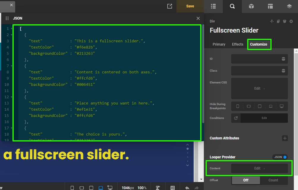Toggle the Looper Provider JSON switch
Screen dimensions: 298x190
[x=280, y=157]
